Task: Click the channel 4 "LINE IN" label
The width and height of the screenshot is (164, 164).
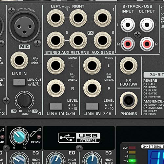Action: point(19,74)
